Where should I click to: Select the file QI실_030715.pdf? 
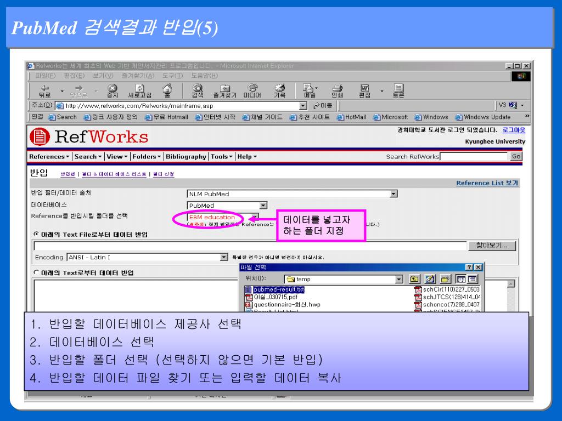click(x=271, y=297)
